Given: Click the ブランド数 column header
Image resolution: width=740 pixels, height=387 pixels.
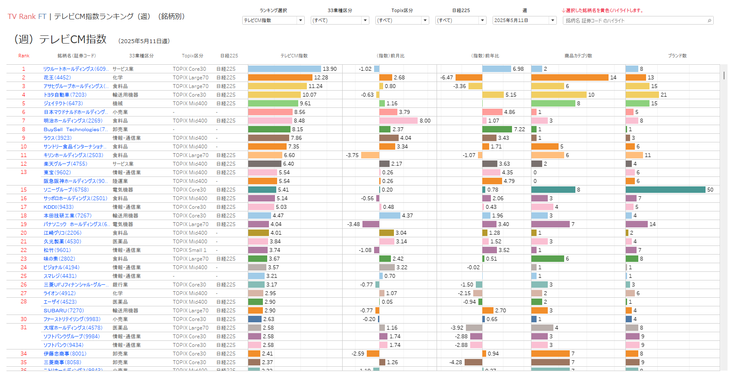Looking at the screenshot, I should point(677,56).
